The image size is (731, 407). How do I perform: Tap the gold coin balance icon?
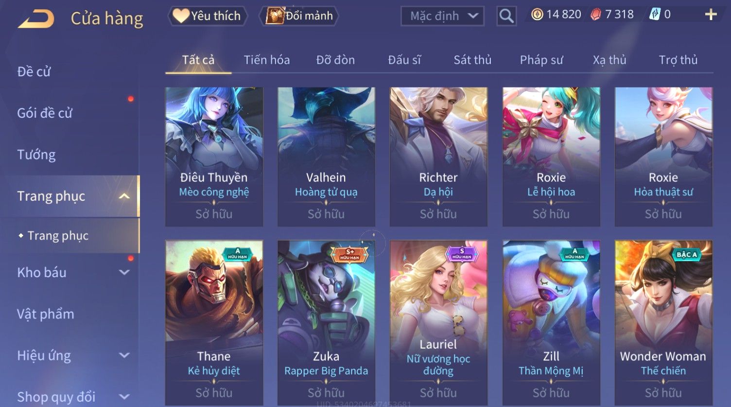click(537, 15)
